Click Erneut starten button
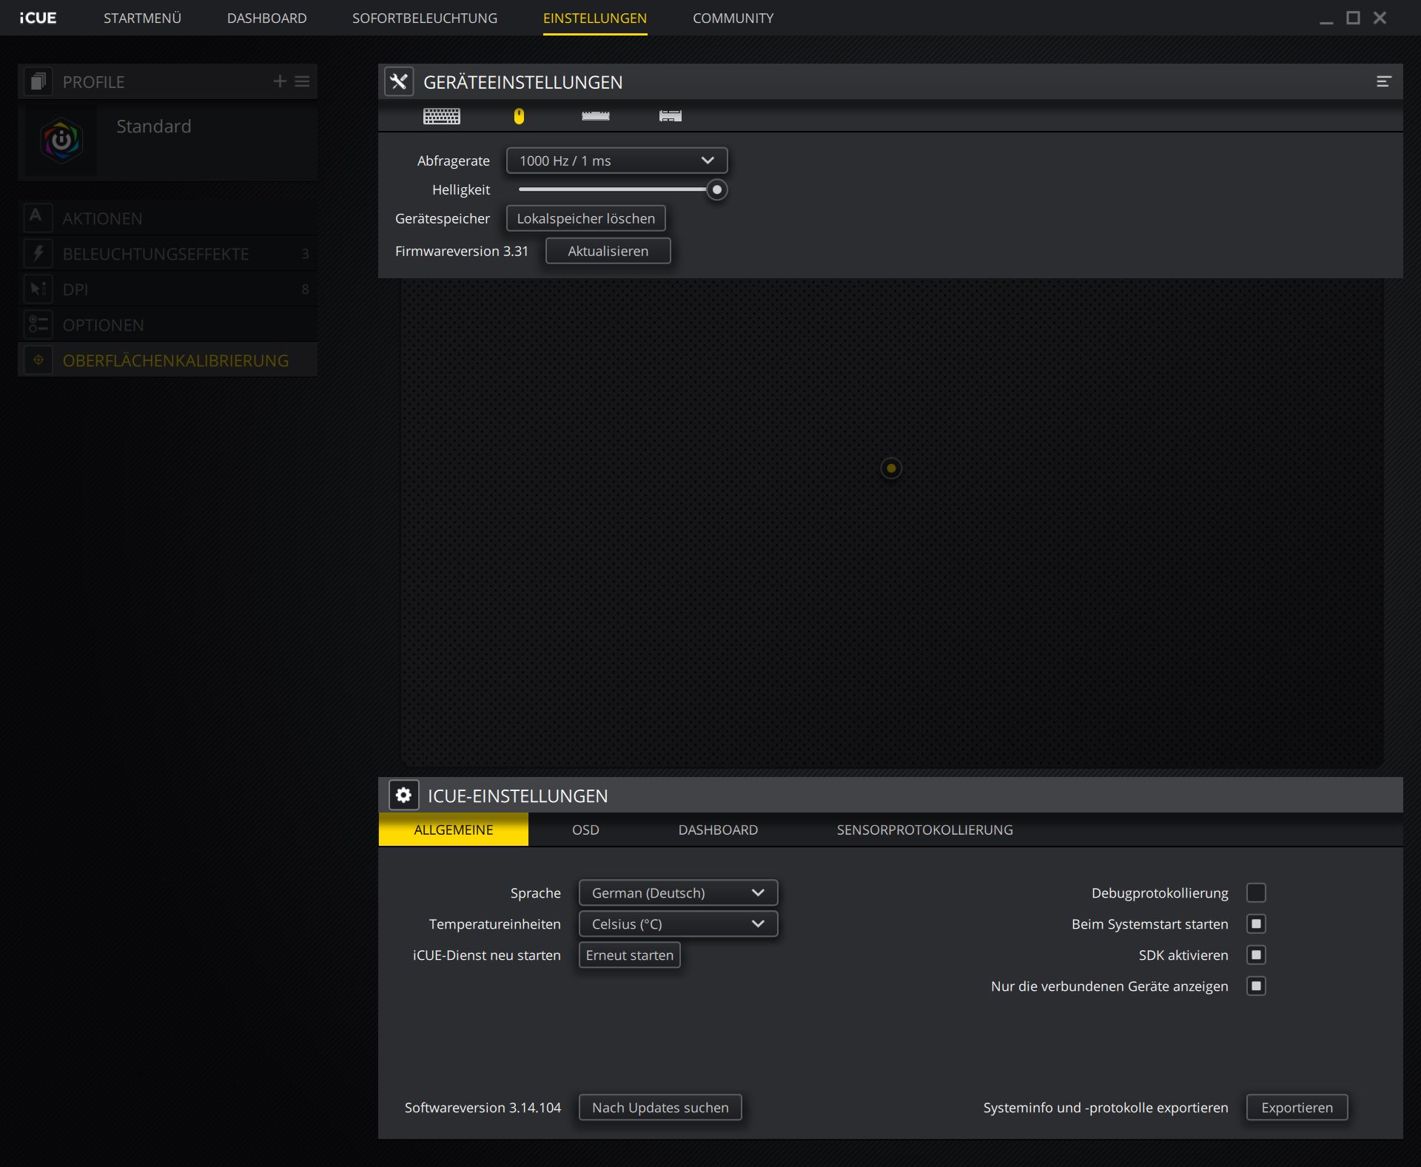The height and width of the screenshot is (1167, 1421). click(629, 955)
